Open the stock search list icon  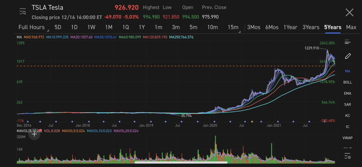click(x=23, y=11)
